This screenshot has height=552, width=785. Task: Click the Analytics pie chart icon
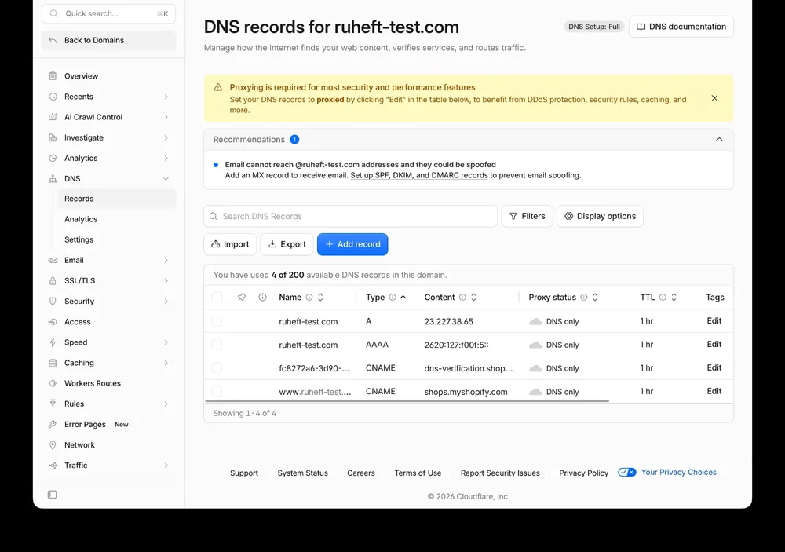53,159
